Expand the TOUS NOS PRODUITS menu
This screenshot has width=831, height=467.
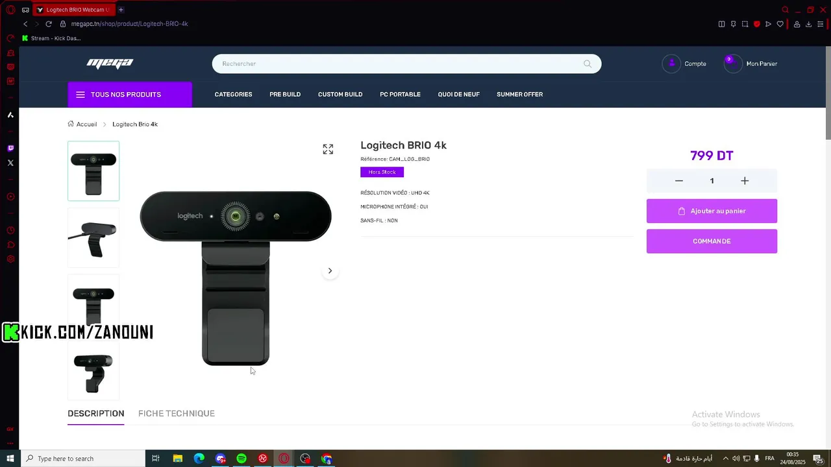(130, 95)
